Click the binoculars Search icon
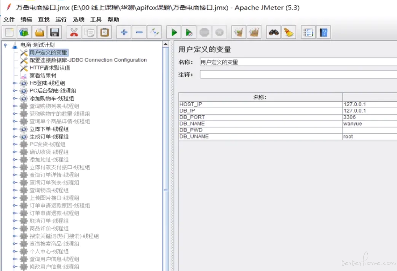Viewport: 397px width, 271px height. click(274, 32)
